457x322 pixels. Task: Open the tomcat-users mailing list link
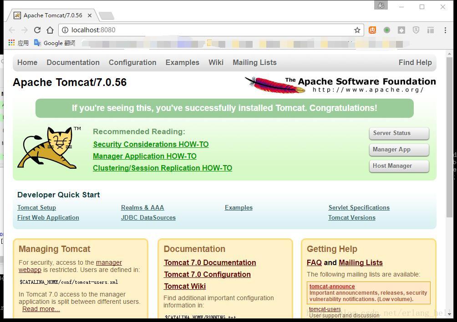point(325,309)
